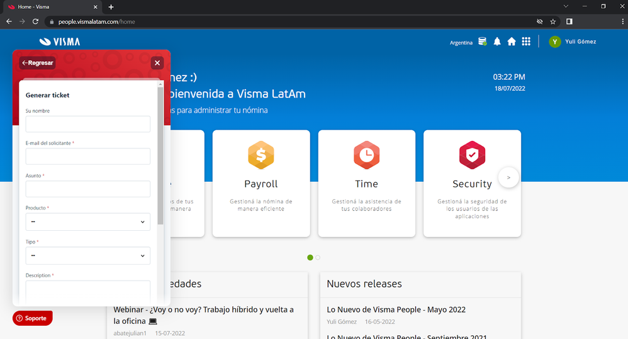Click the Regresar back button
This screenshot has width=628, height=339.
(x=37, y=63)
